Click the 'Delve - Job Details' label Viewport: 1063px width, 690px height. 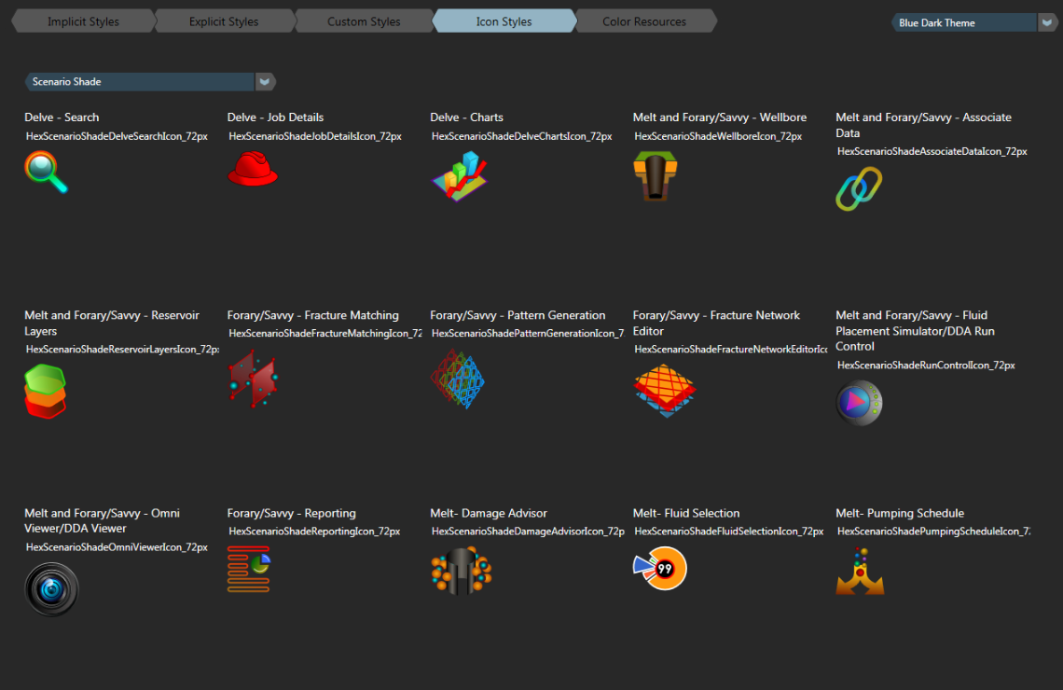click(x=275, y=117)
